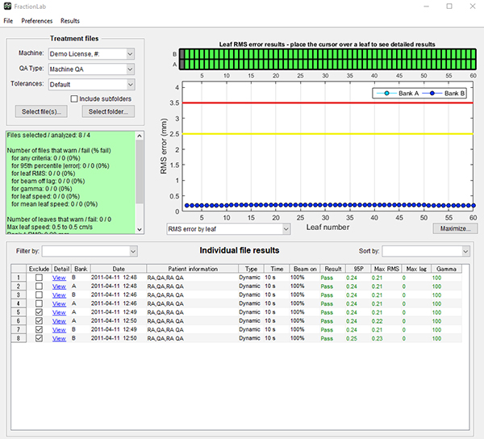
Task: Expand the Machine dropdown
Action: tap(90, 54)
